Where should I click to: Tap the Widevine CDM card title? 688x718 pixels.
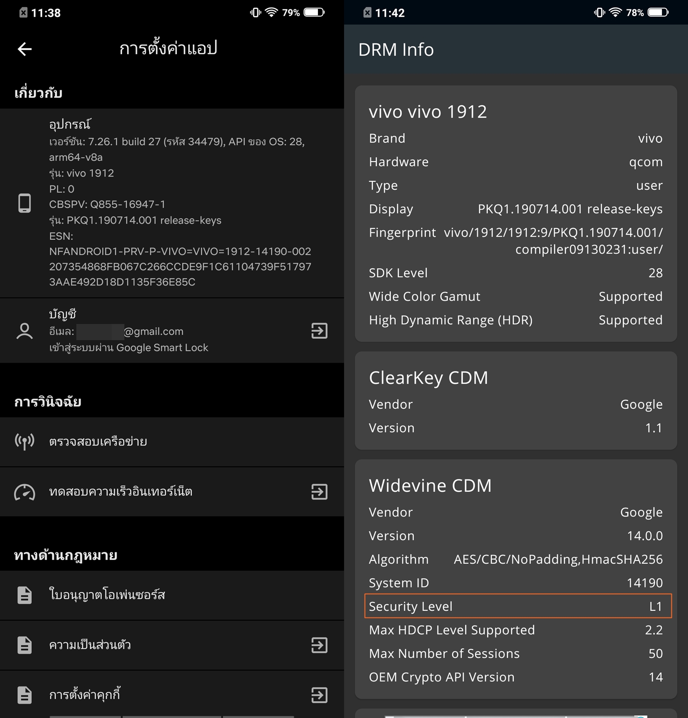pos(430,486)
